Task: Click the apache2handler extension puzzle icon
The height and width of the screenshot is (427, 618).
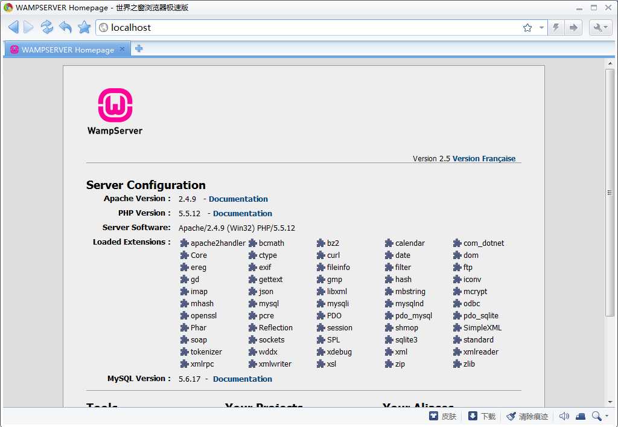Action: (185, 243)
